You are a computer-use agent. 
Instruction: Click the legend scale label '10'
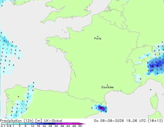point(32,126)
